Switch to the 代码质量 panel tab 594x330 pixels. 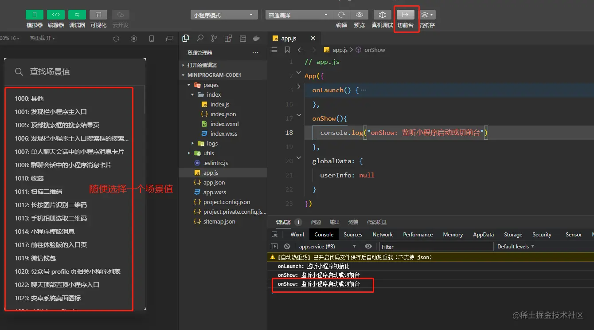(x=376, y=222)
